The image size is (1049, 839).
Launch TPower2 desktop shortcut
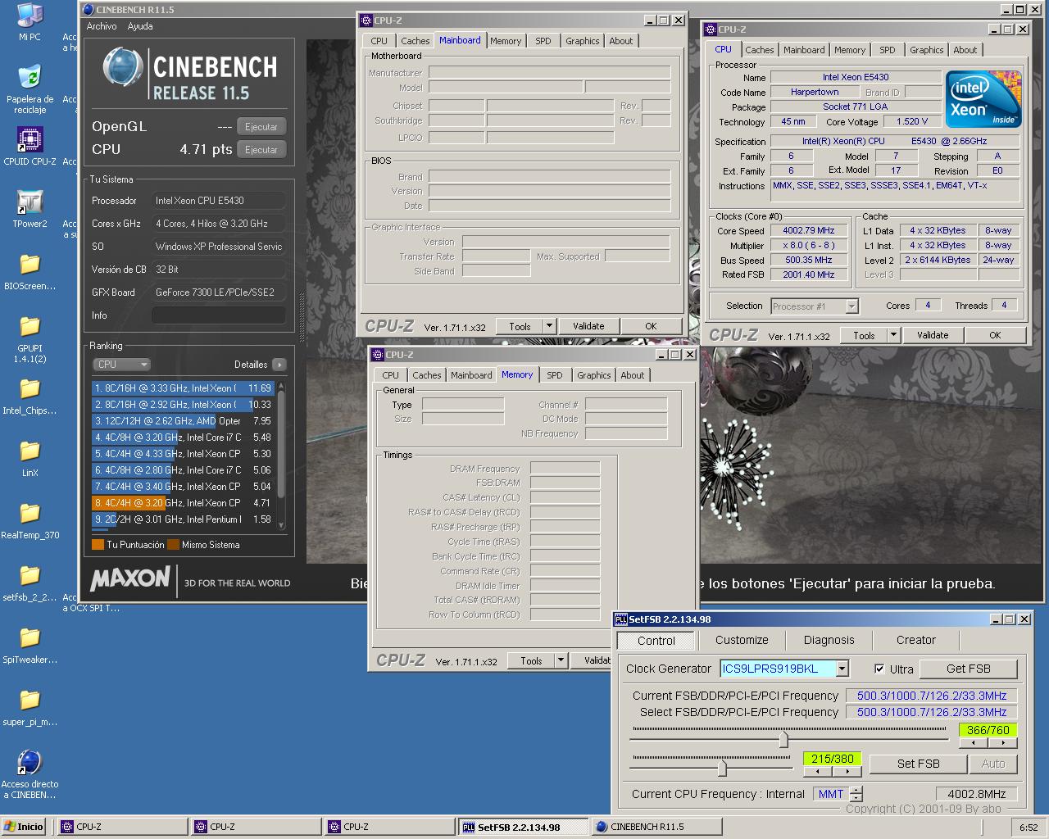tap(30, 208)
